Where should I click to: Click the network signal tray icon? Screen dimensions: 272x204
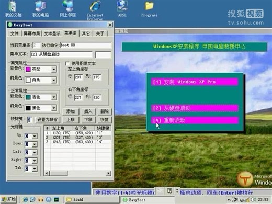tap(247, 200)
